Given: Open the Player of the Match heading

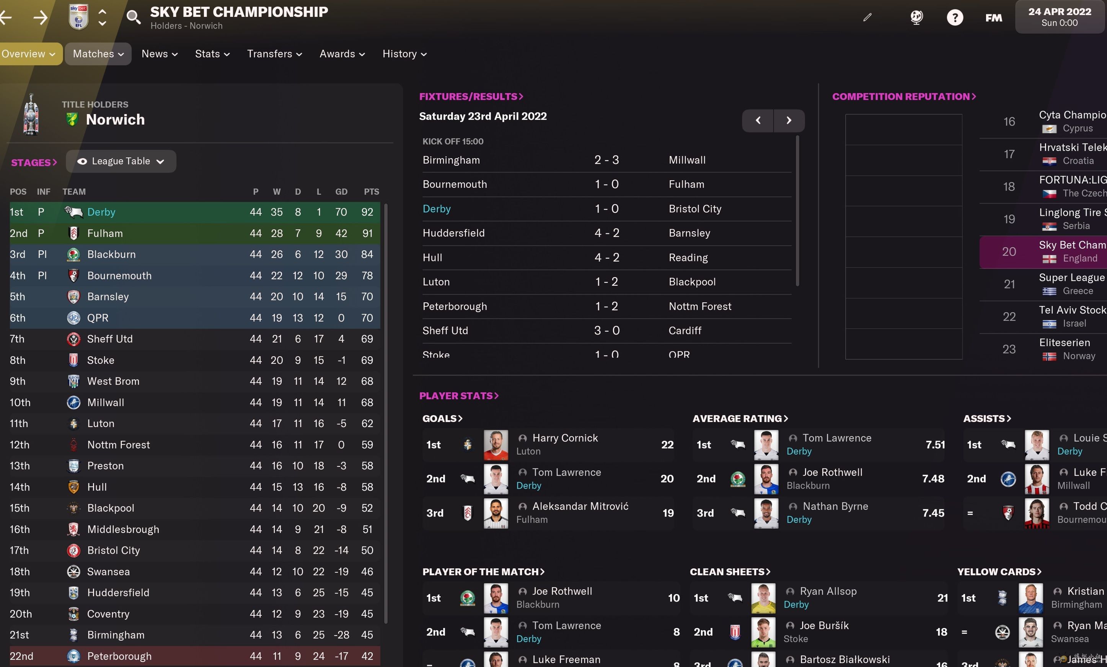Looking at the screenshot, I should [x=483, y=572].
